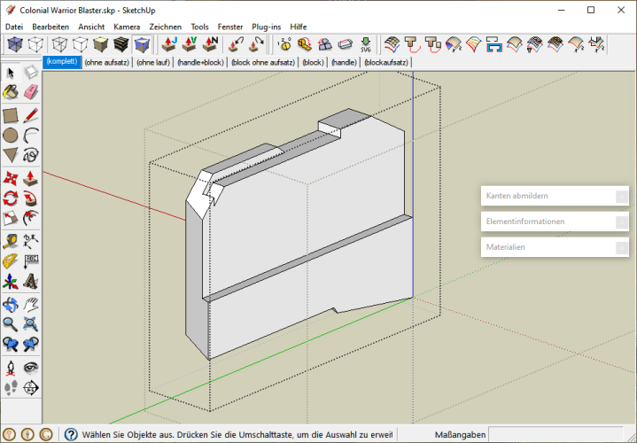Click the SVG export icon
637x443 pixels.
click(x=365, y=44)
